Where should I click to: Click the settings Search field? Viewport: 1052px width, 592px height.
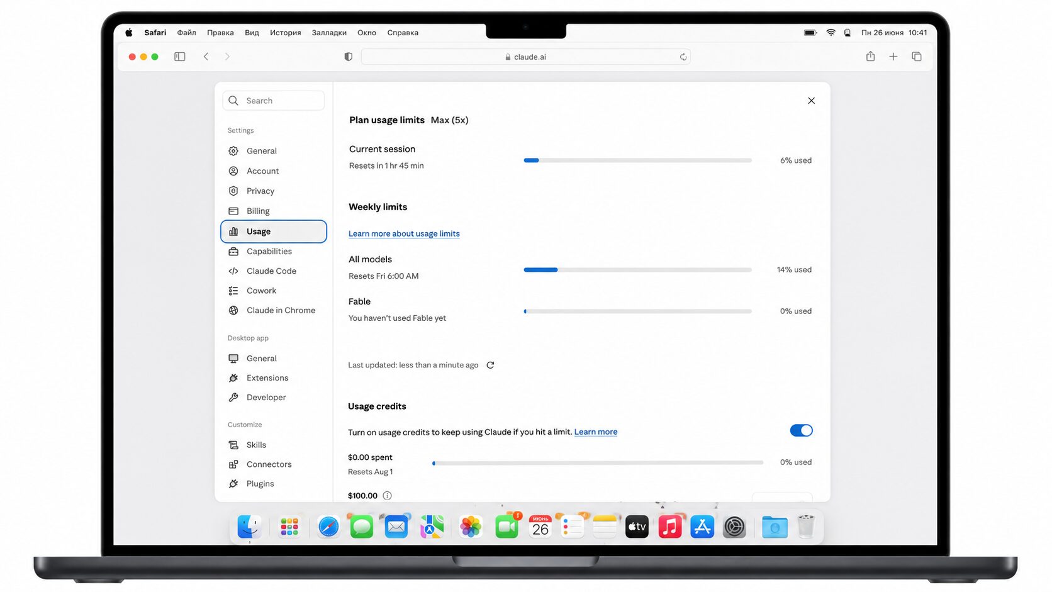pos(274,101)
